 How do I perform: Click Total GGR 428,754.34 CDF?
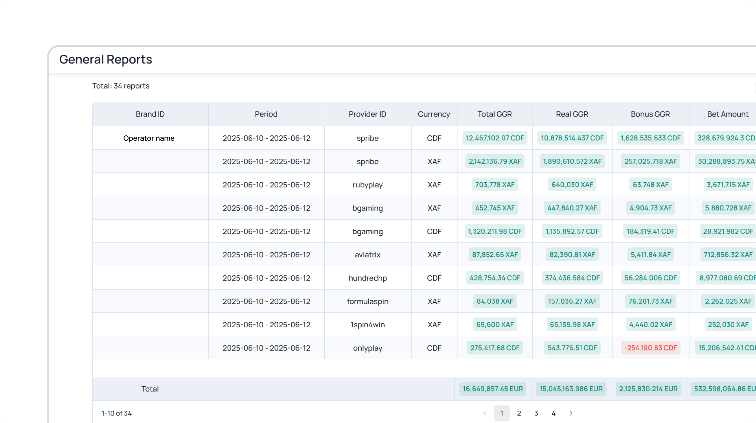click(x=495, y=278)
